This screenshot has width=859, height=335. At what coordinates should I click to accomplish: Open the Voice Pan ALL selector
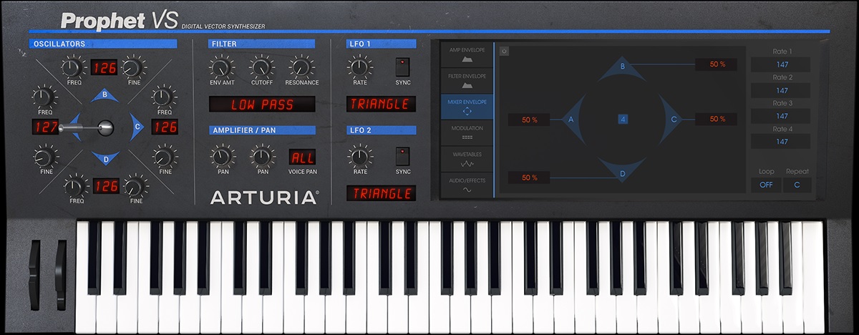coord(301,157)
